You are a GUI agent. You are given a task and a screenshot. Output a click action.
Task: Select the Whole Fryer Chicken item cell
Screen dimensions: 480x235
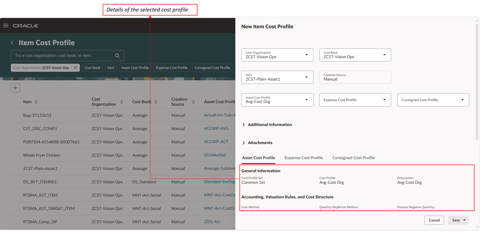click(42, 155)
